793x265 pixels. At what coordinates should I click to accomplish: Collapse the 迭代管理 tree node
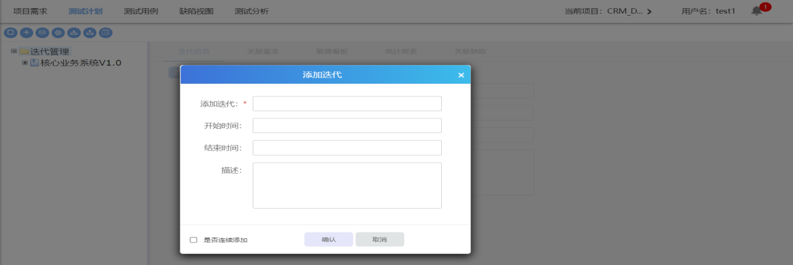[x=14, y=51]
